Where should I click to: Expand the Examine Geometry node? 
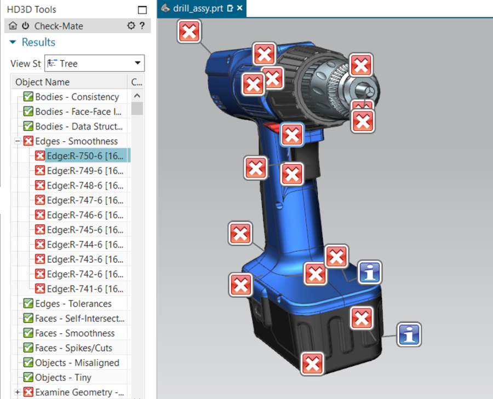18,392
